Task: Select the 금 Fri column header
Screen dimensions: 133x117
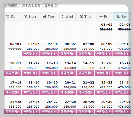Action: (103, 17)
